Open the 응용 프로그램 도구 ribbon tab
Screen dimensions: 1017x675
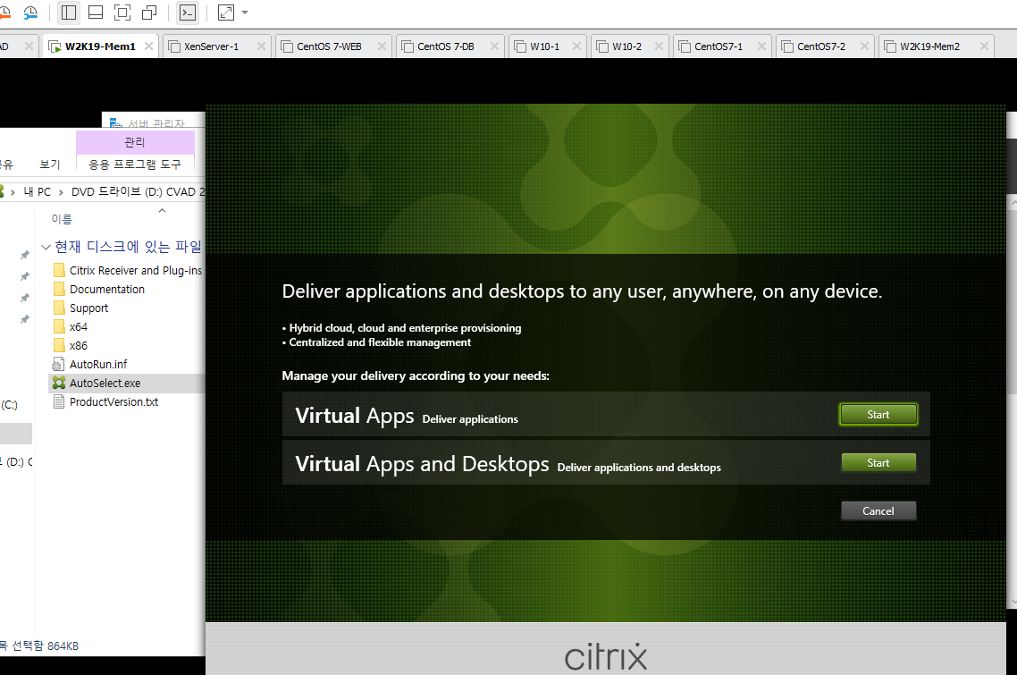coord(135,165)
